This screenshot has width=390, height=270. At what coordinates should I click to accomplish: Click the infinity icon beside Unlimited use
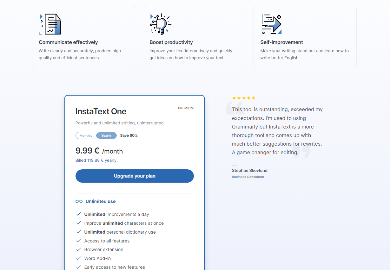click(79, 201)
